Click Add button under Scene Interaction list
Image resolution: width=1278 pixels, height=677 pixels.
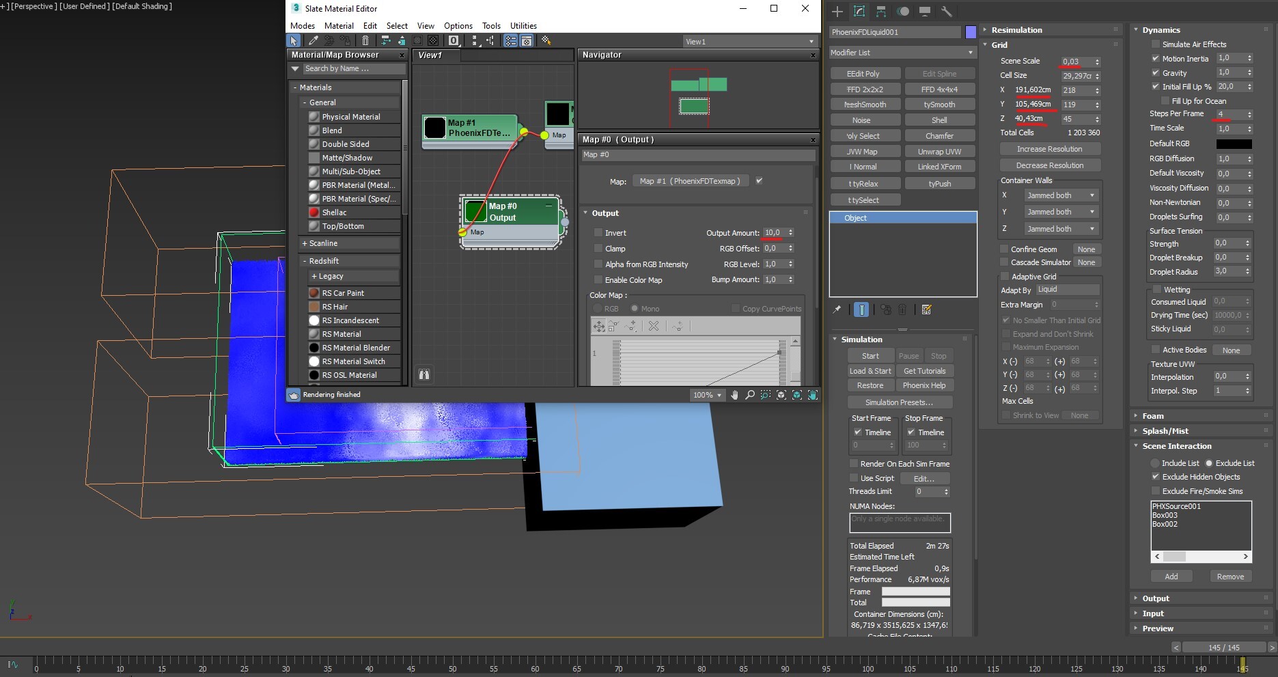[x=1171, y=577]
